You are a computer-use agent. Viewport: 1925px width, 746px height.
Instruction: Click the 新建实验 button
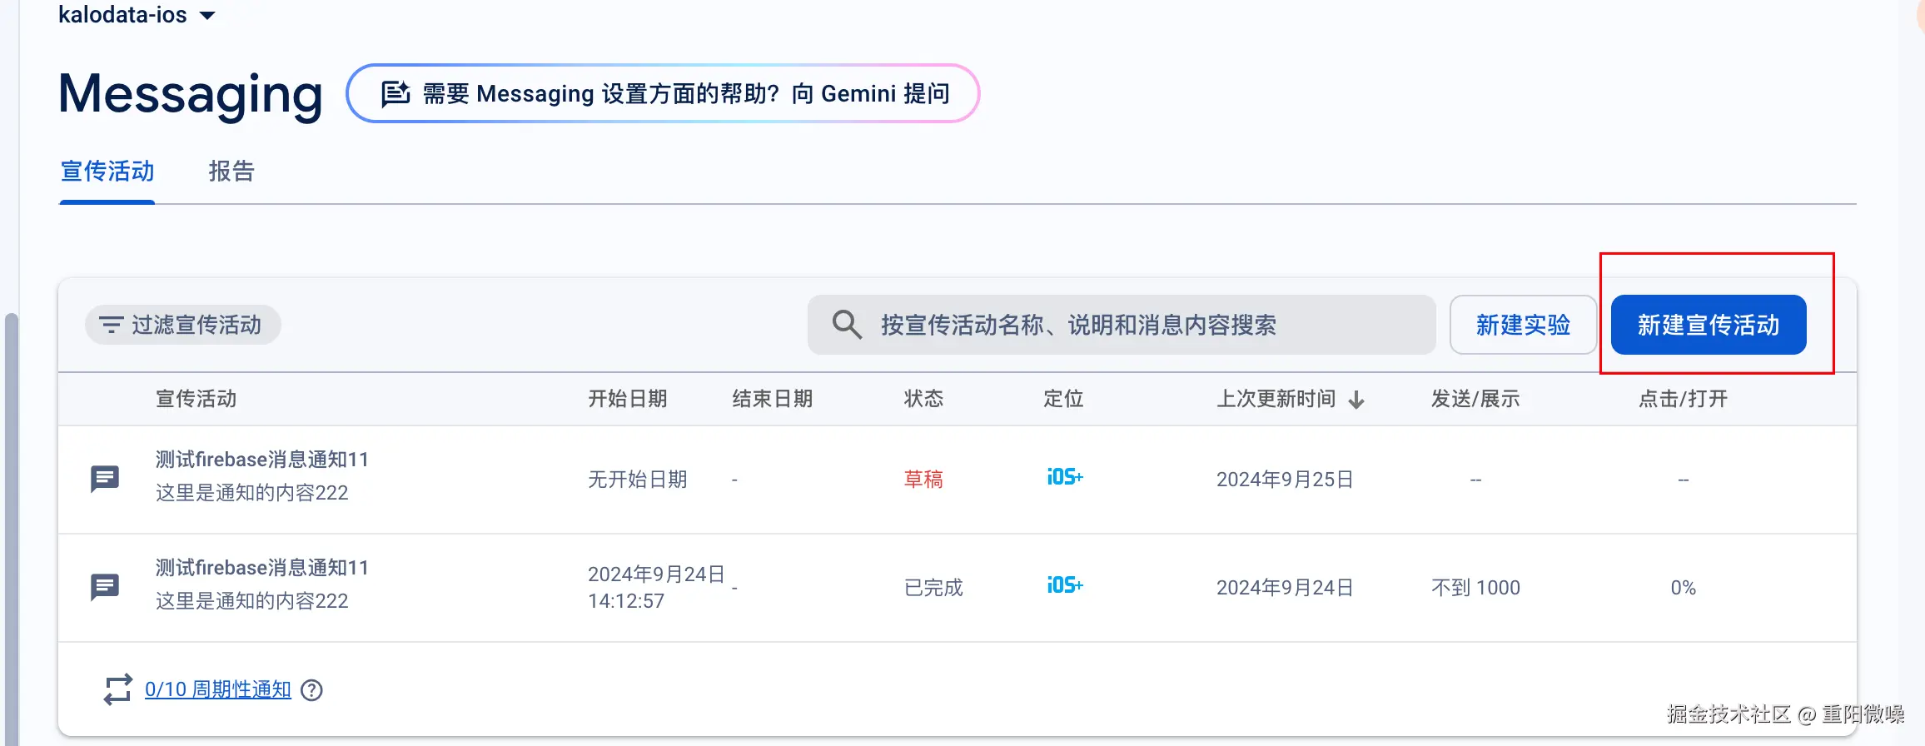click(1523, 325)
